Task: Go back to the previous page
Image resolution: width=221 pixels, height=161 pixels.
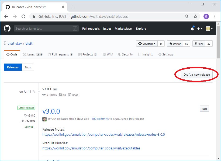Action: click(x=6, y=16)
